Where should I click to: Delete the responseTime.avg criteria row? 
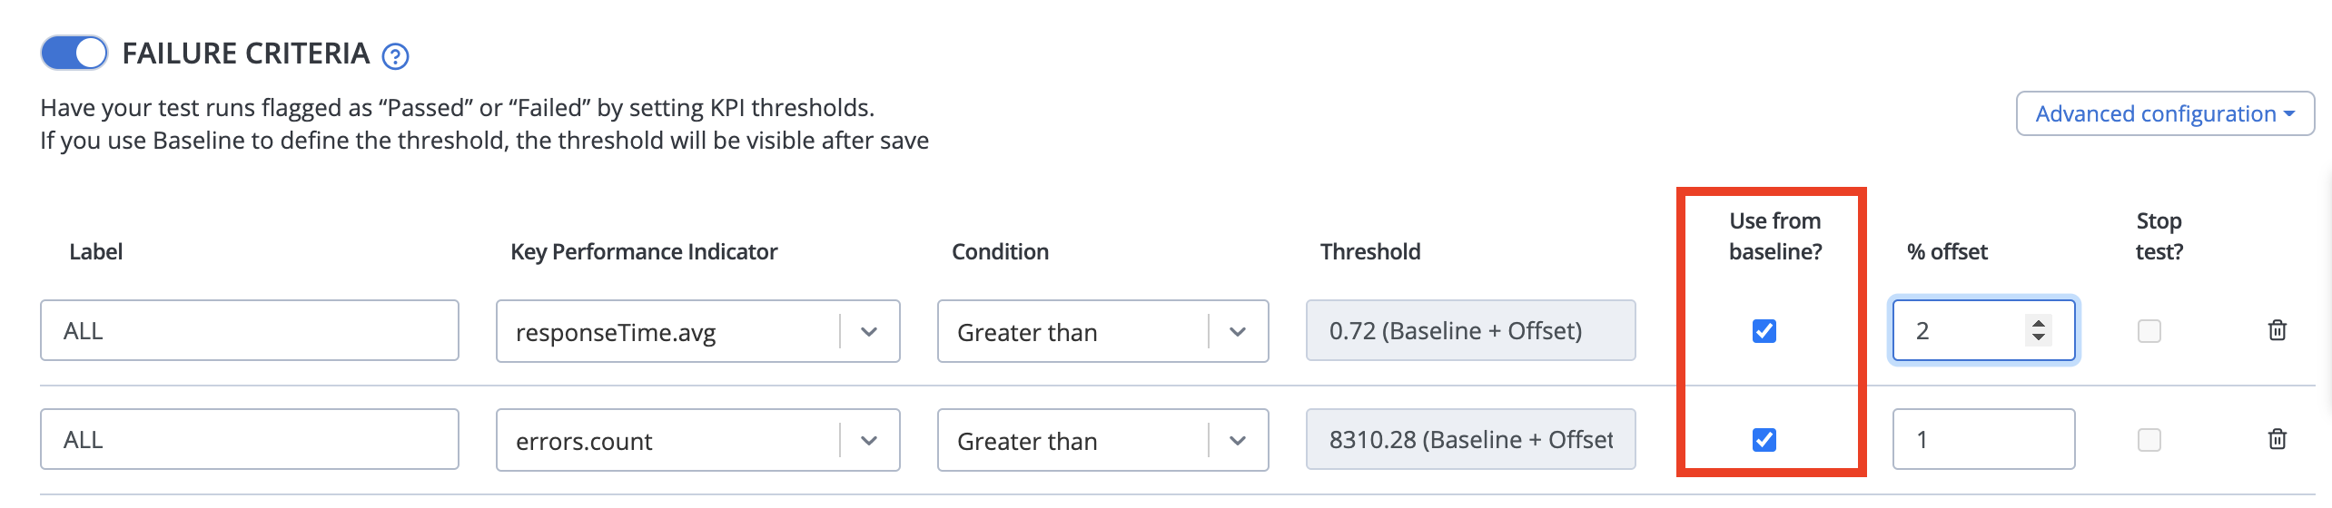2278,330
